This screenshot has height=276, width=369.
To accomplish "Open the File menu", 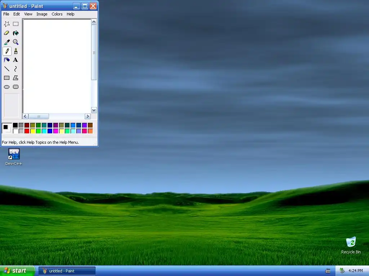I will [6, 14].
